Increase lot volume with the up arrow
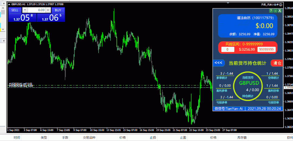Image resolution: width=293 pixels, height=141 pixels. (x=48, y=10)
